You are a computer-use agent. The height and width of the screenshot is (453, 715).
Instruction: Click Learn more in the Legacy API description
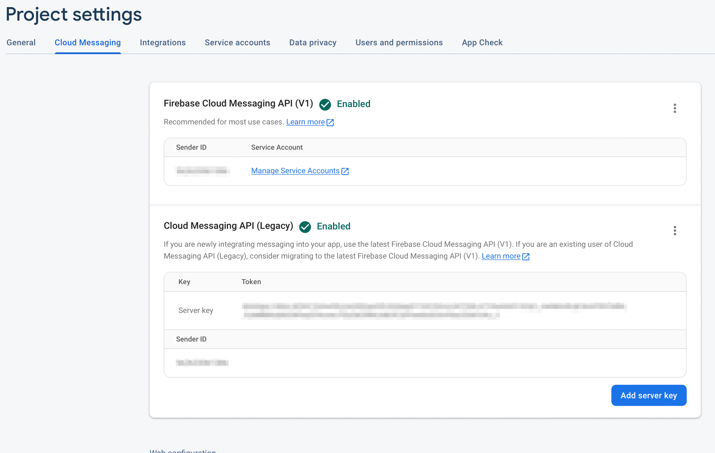pos(501,256)
